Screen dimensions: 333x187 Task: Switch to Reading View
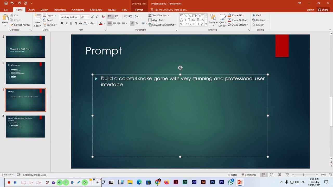click(x=279, y=175)
